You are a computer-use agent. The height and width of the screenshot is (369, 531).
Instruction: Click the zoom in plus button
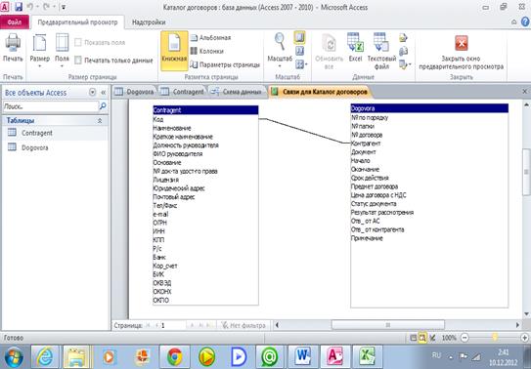(524, 337)
